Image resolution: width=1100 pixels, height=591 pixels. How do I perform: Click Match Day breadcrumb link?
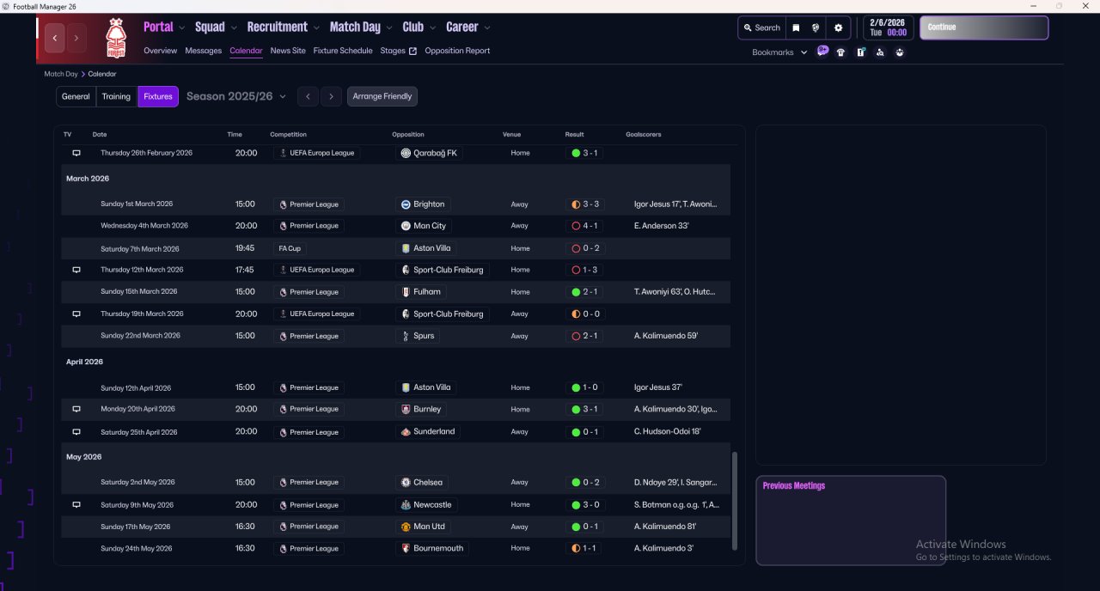[x=61, y=74]
